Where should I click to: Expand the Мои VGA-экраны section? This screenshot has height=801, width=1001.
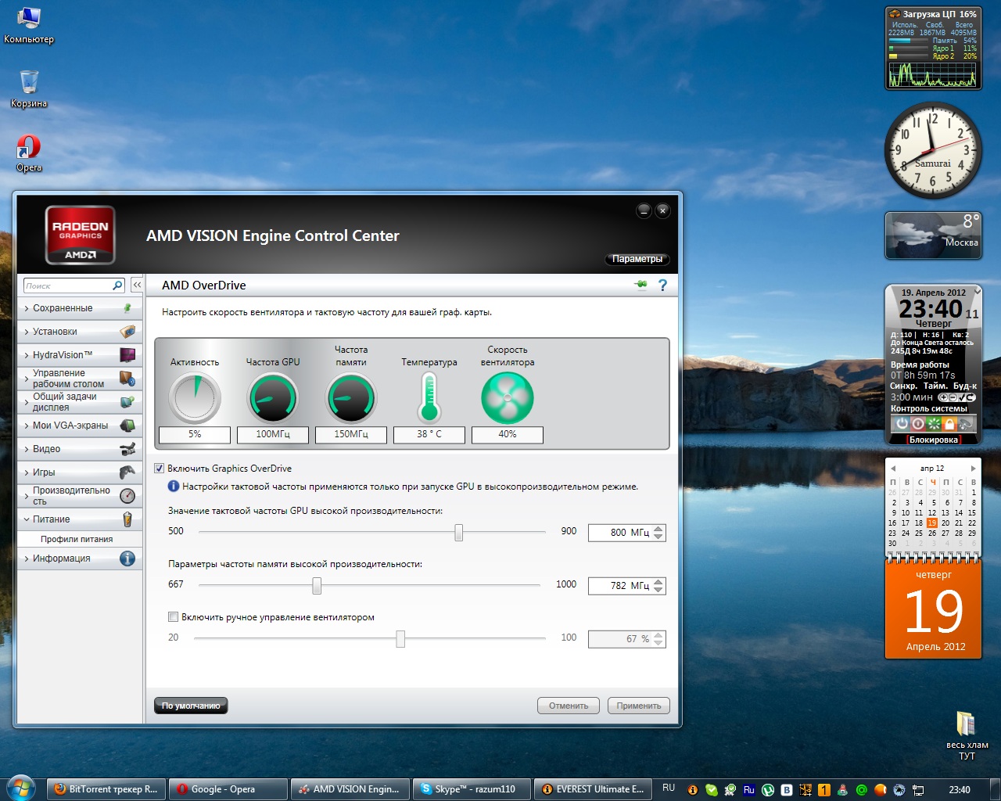[x=80, y=426]
